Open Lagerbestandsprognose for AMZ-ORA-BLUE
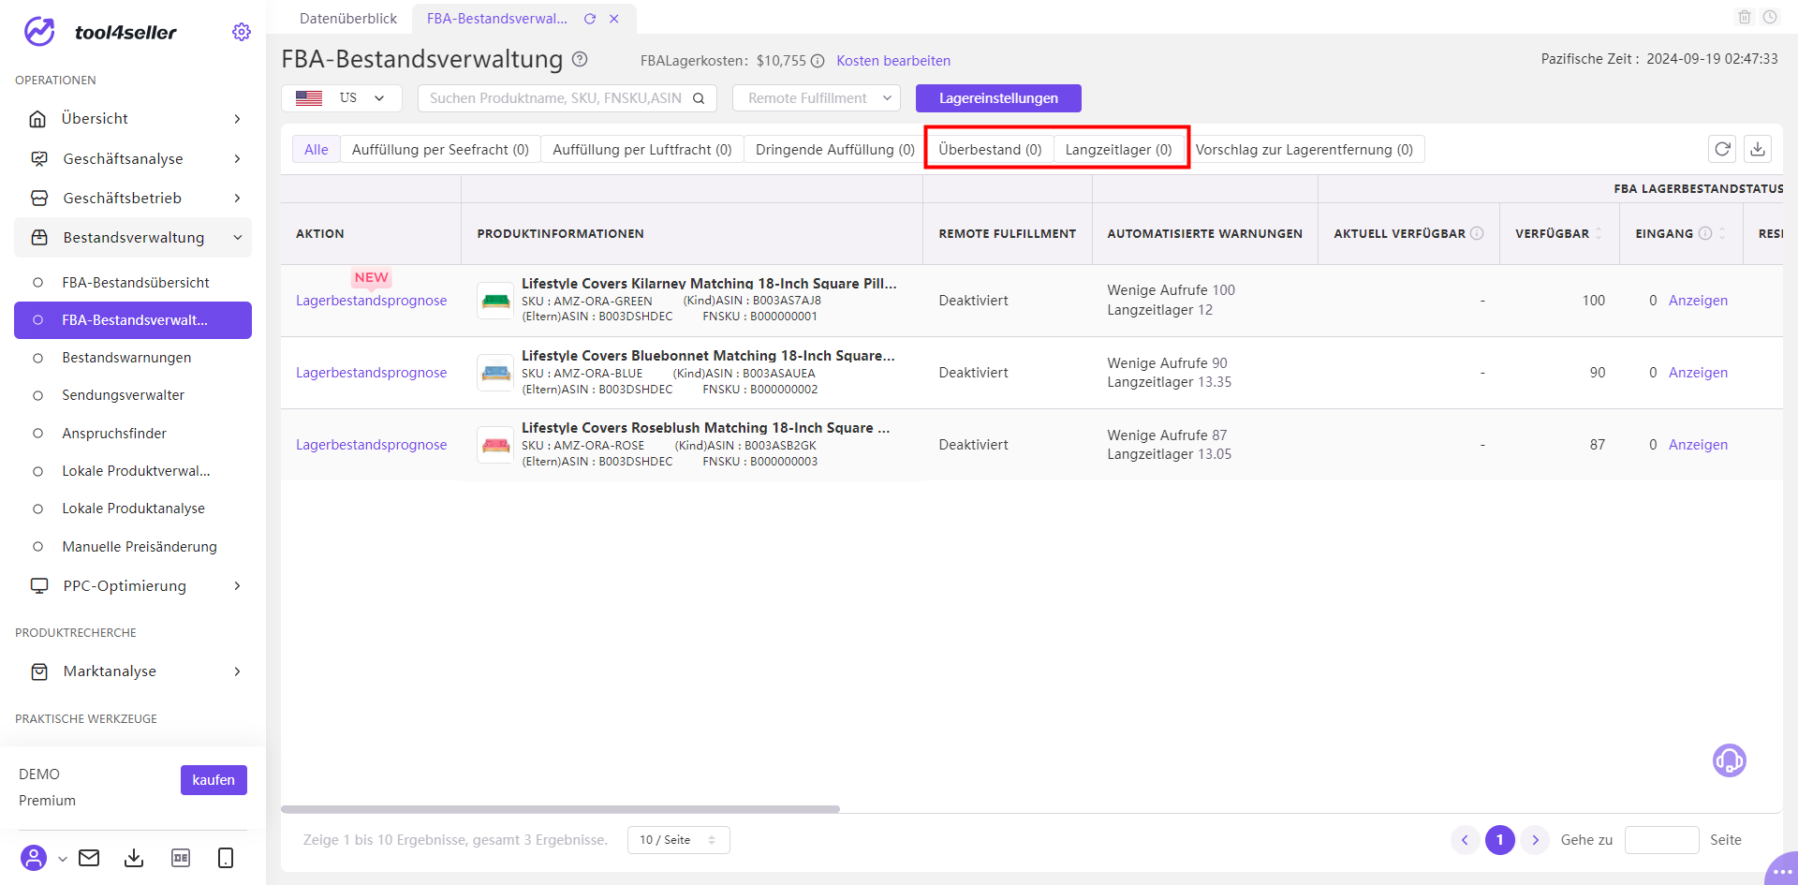The width and height of the screenshot is (1798, 885). [372, 373]
